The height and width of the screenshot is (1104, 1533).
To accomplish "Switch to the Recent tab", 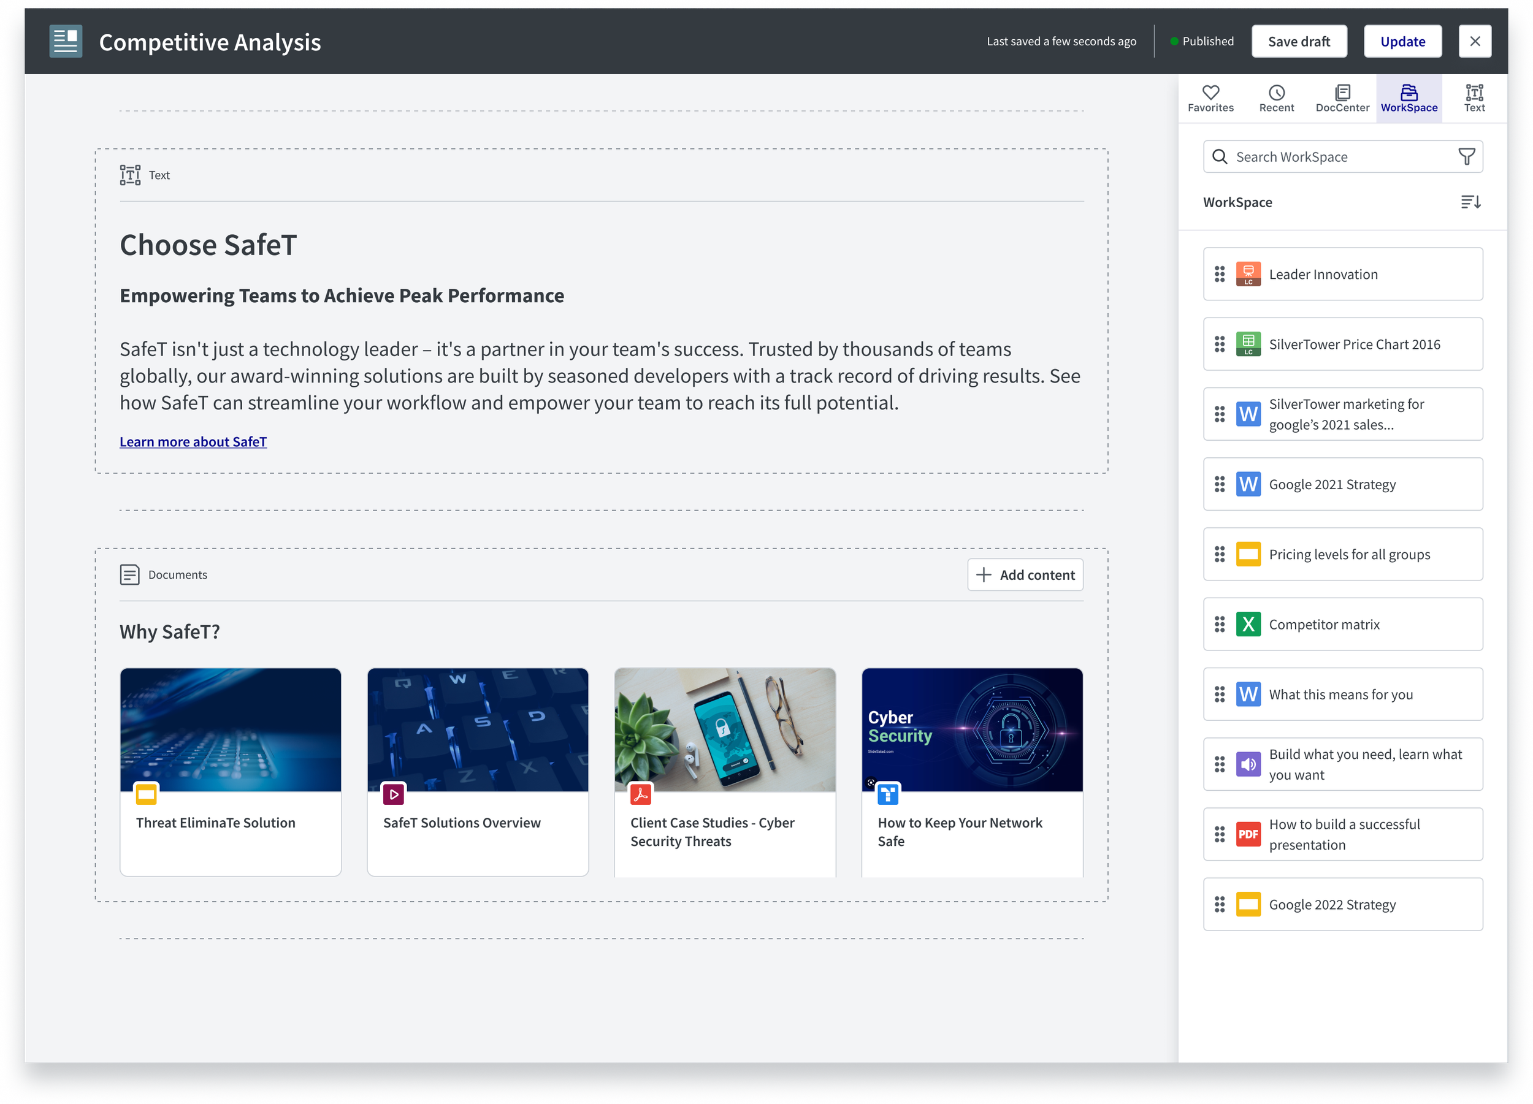I will [x=1276, y=99].
